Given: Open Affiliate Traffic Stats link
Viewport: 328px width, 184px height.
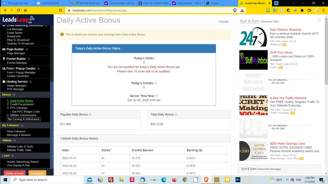Looking at the screenshot, I should click(19, 150).
